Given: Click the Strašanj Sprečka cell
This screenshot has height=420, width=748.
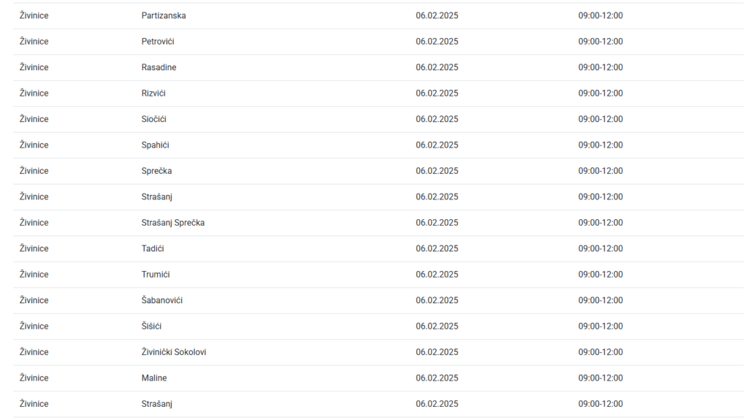Looking at the screenshot, I should [x=173, y=223].
